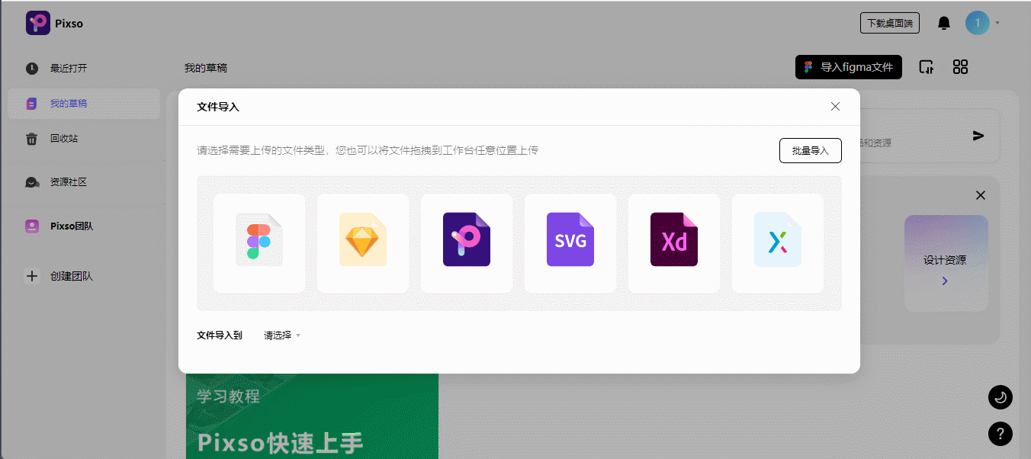The height and width of the screenshot is (459, 1031).
Task: Click the 文件导入 dialog title
Action: click(x=218, y=108)
